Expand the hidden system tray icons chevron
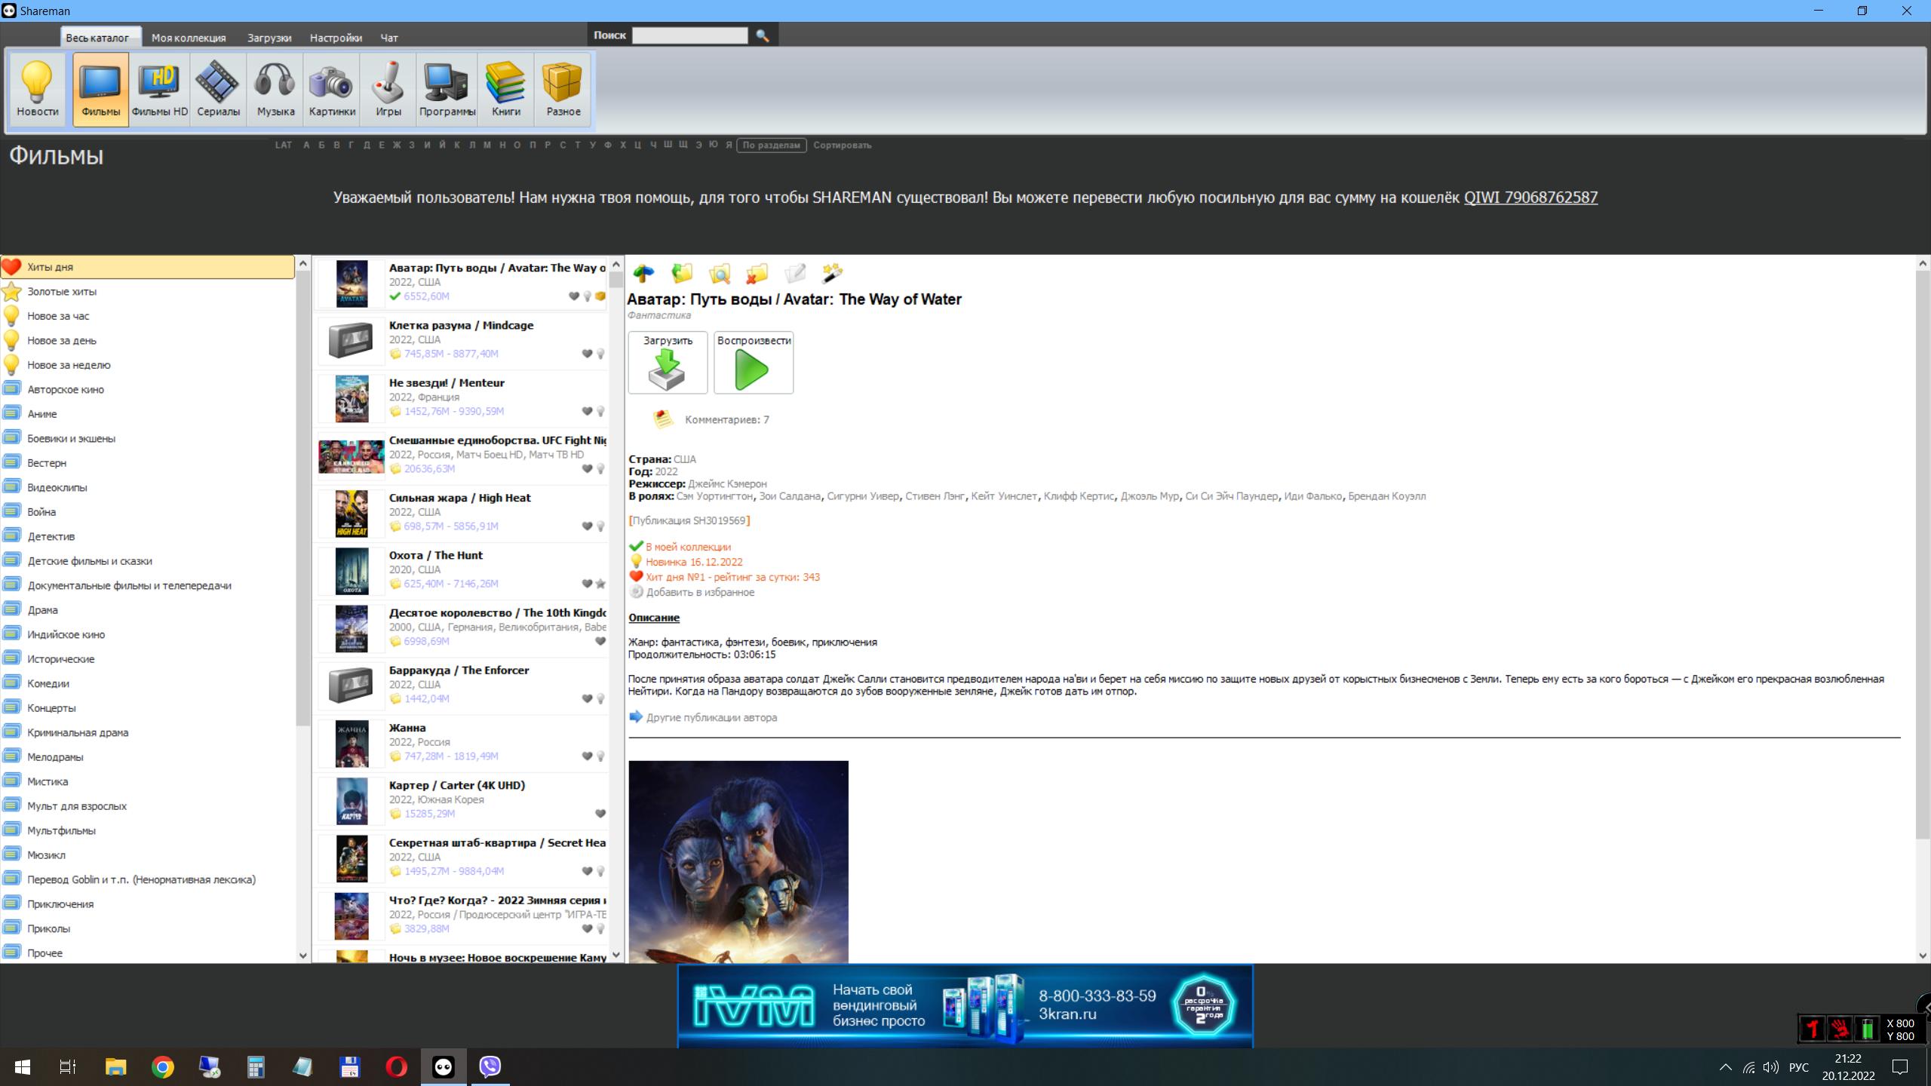 [1725, 1067]
